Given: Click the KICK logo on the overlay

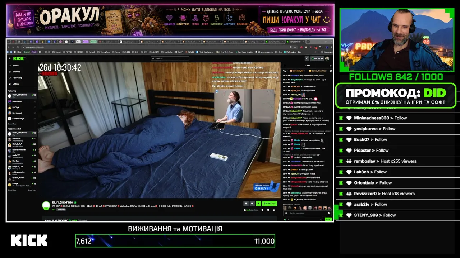Looking at the screenshot, I should click(x=29, y=240).
